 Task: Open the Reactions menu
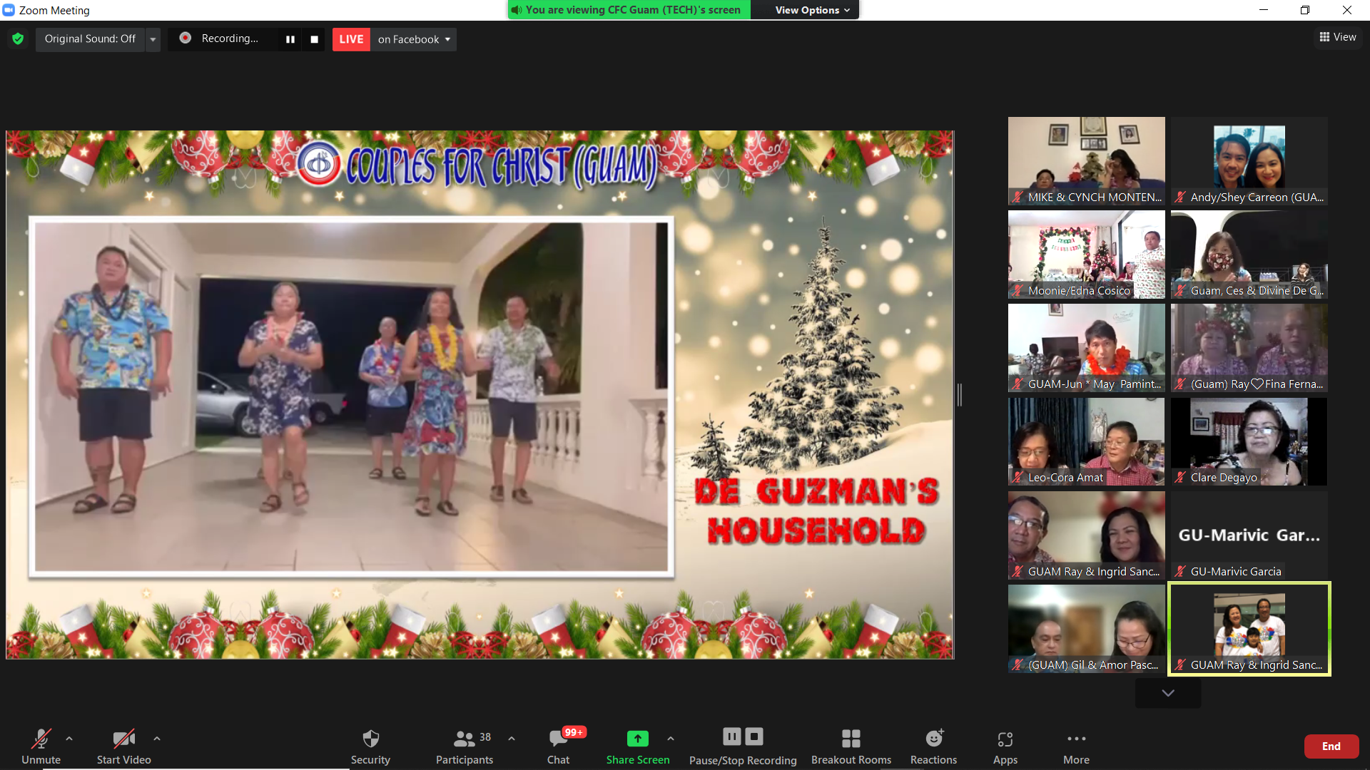point(933,746)
